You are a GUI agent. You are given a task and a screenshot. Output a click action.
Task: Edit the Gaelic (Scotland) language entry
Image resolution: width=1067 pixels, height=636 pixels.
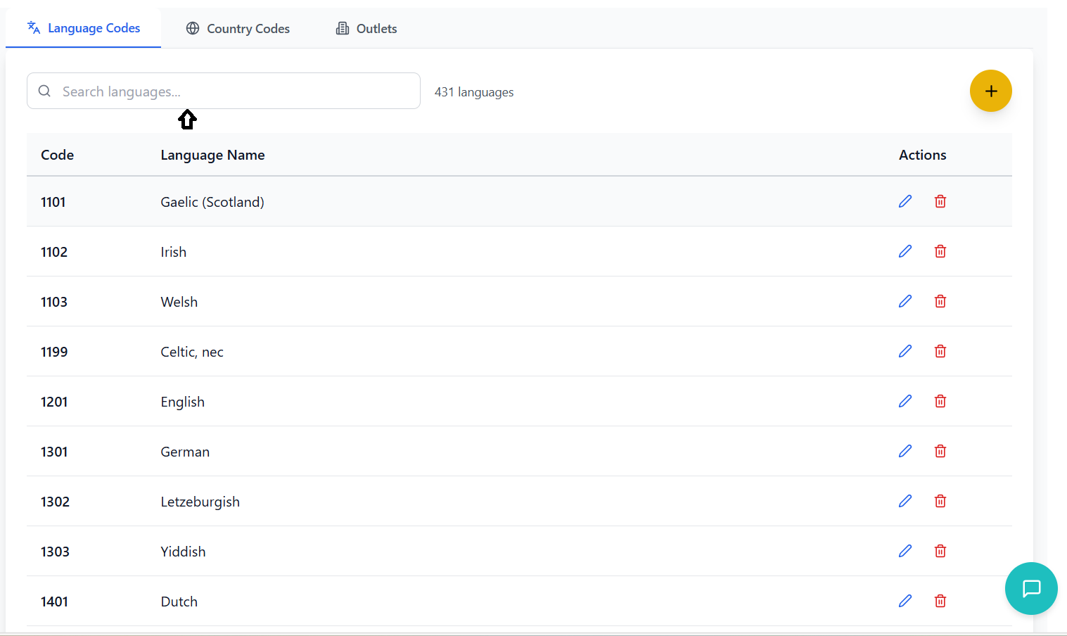point(905,201)
